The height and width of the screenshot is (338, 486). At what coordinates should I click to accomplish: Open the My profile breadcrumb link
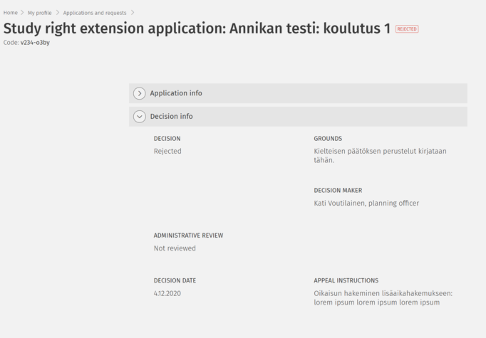click(x=40, y=13)
